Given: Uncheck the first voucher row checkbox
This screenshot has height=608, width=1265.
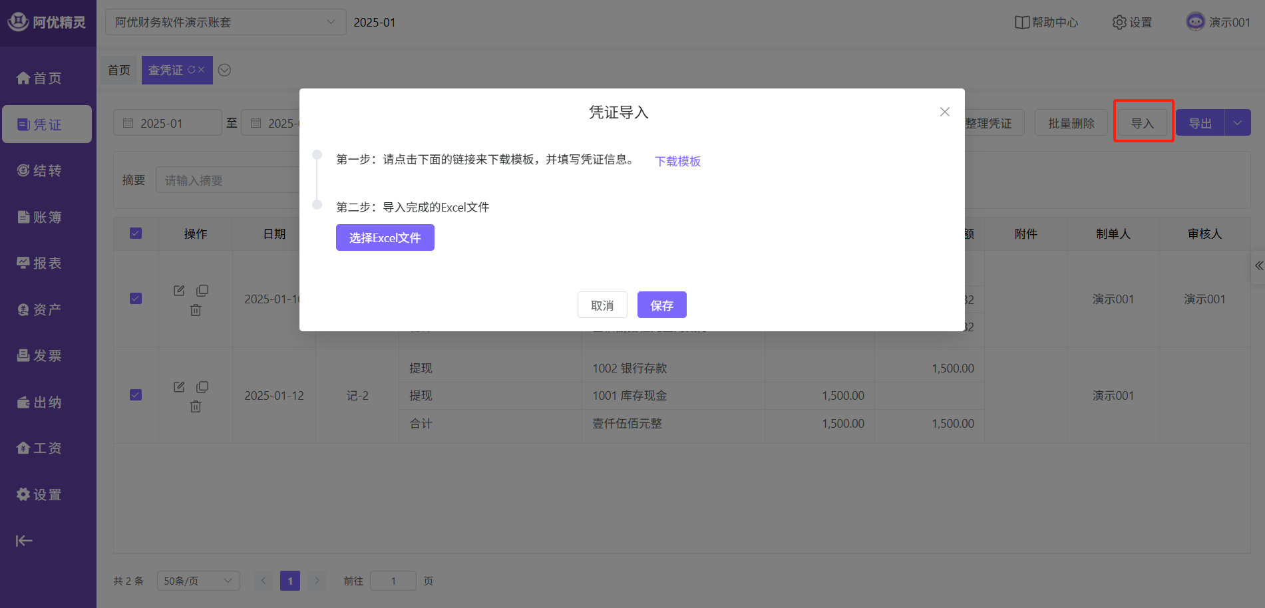Looking at the screenshot, I should (136, 299).
